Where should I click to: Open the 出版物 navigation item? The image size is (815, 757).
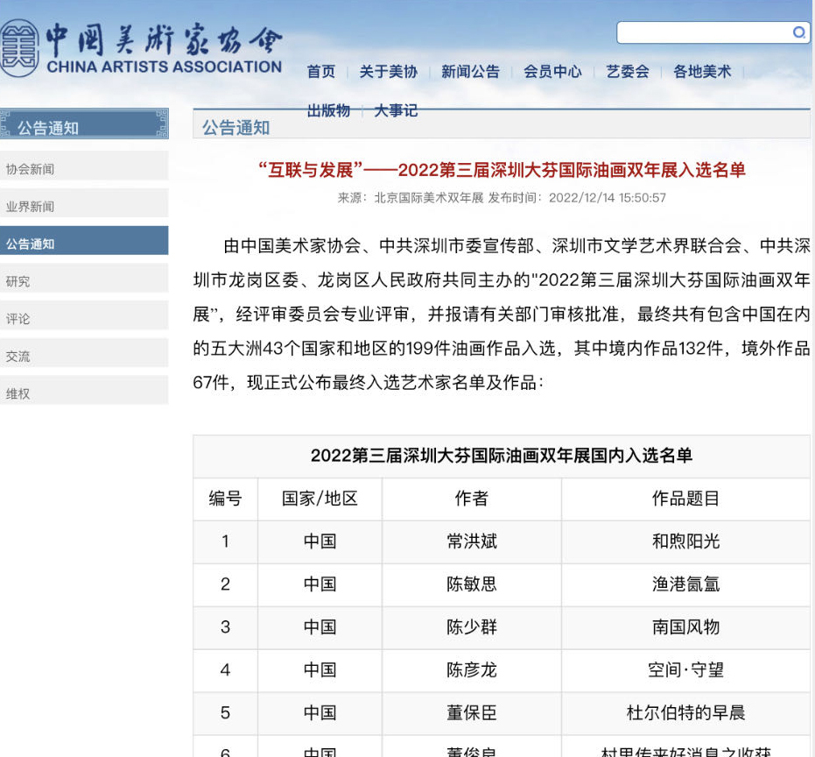[x=328, y=110]
